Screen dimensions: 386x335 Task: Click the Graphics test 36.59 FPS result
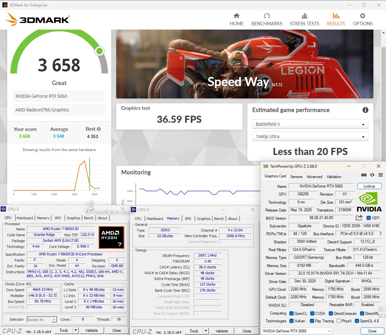179,120
